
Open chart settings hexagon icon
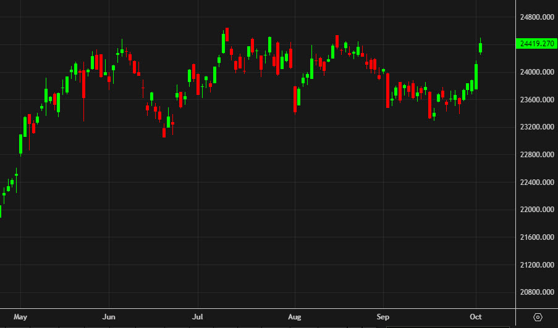(x=538, y=317)
